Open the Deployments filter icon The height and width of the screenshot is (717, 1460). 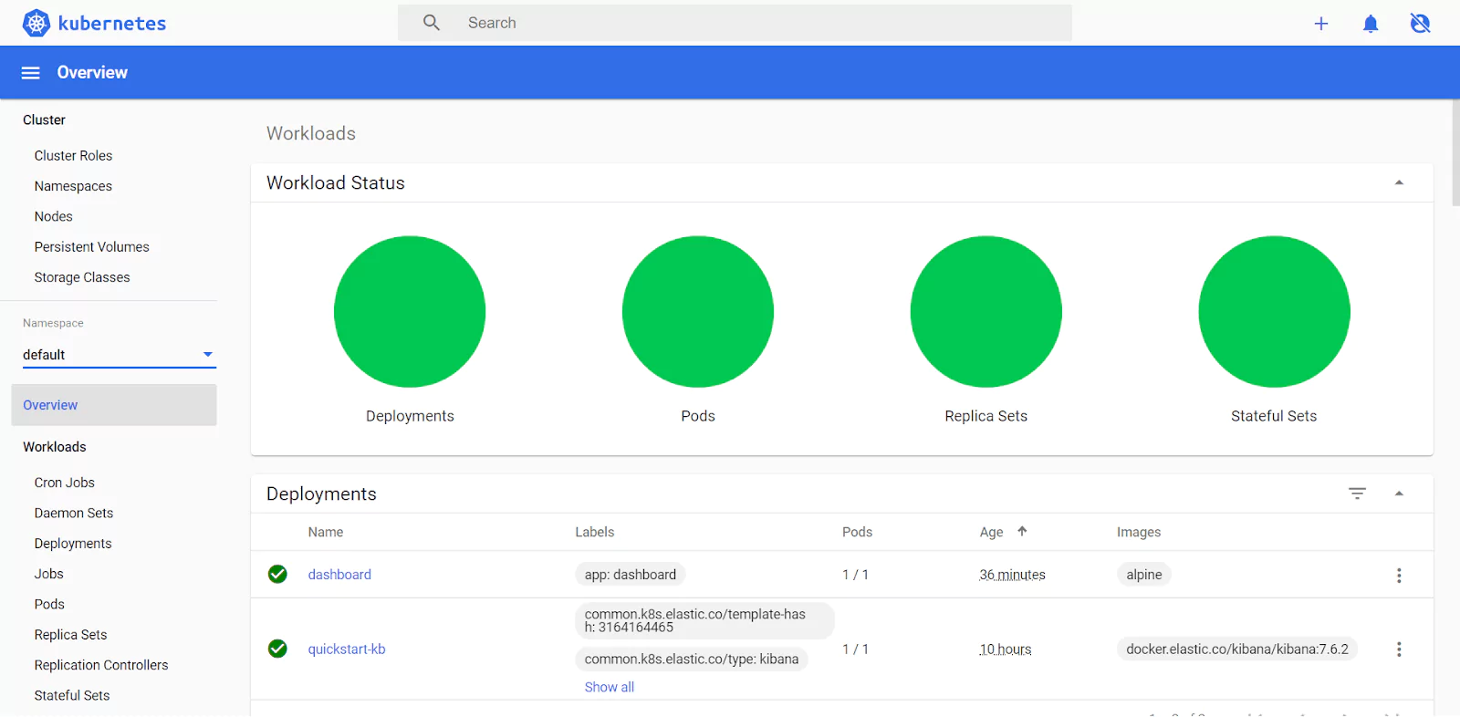1357,494
